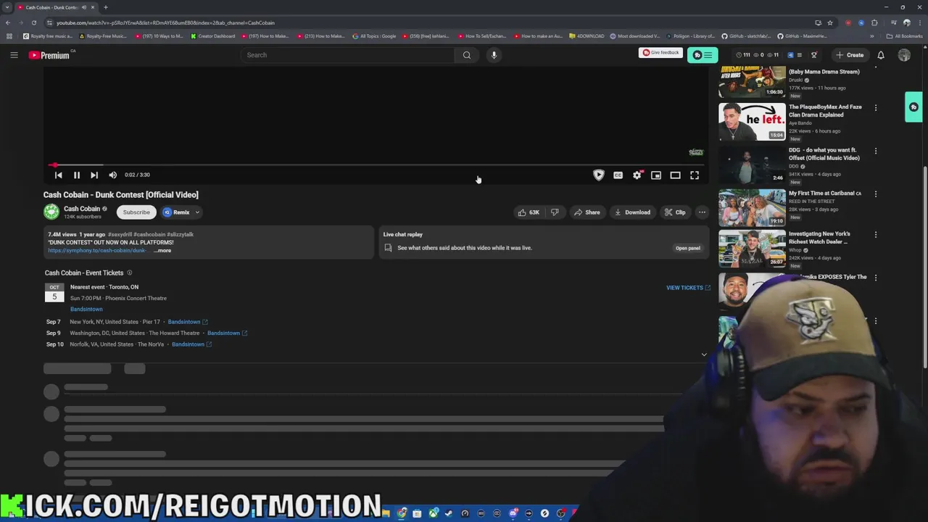
Task: Open the notifications bell
Action: click(x=881, y=55)
